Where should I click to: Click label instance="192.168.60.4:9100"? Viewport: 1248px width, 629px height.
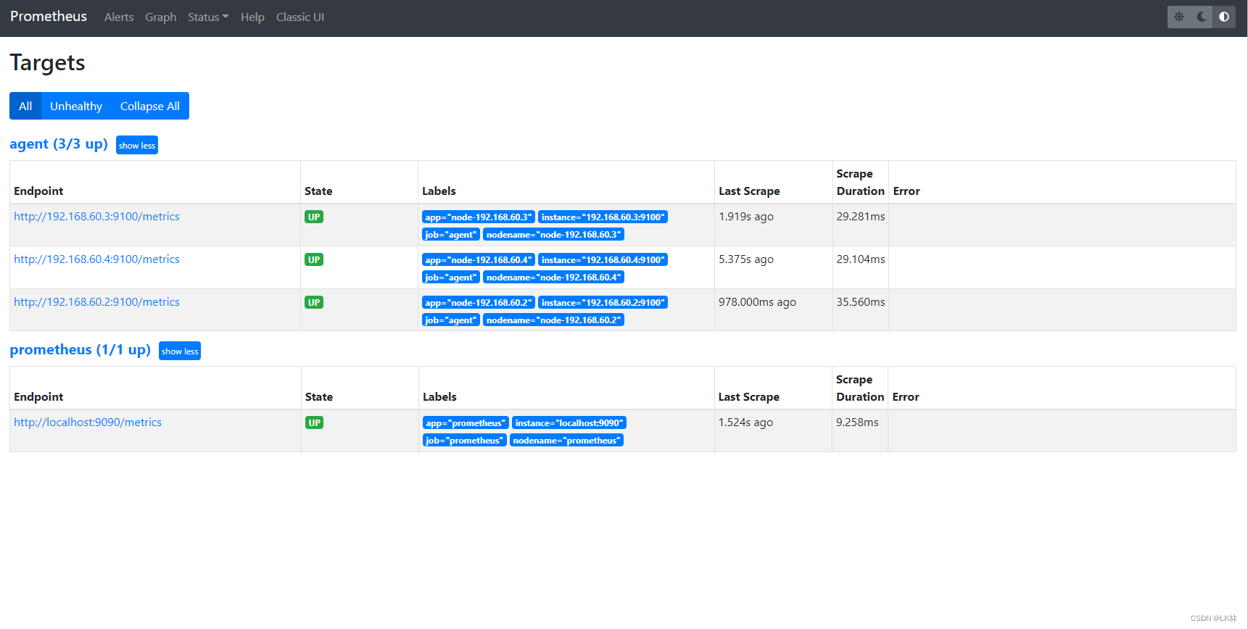pyautogui.click(x=603, y=259)
